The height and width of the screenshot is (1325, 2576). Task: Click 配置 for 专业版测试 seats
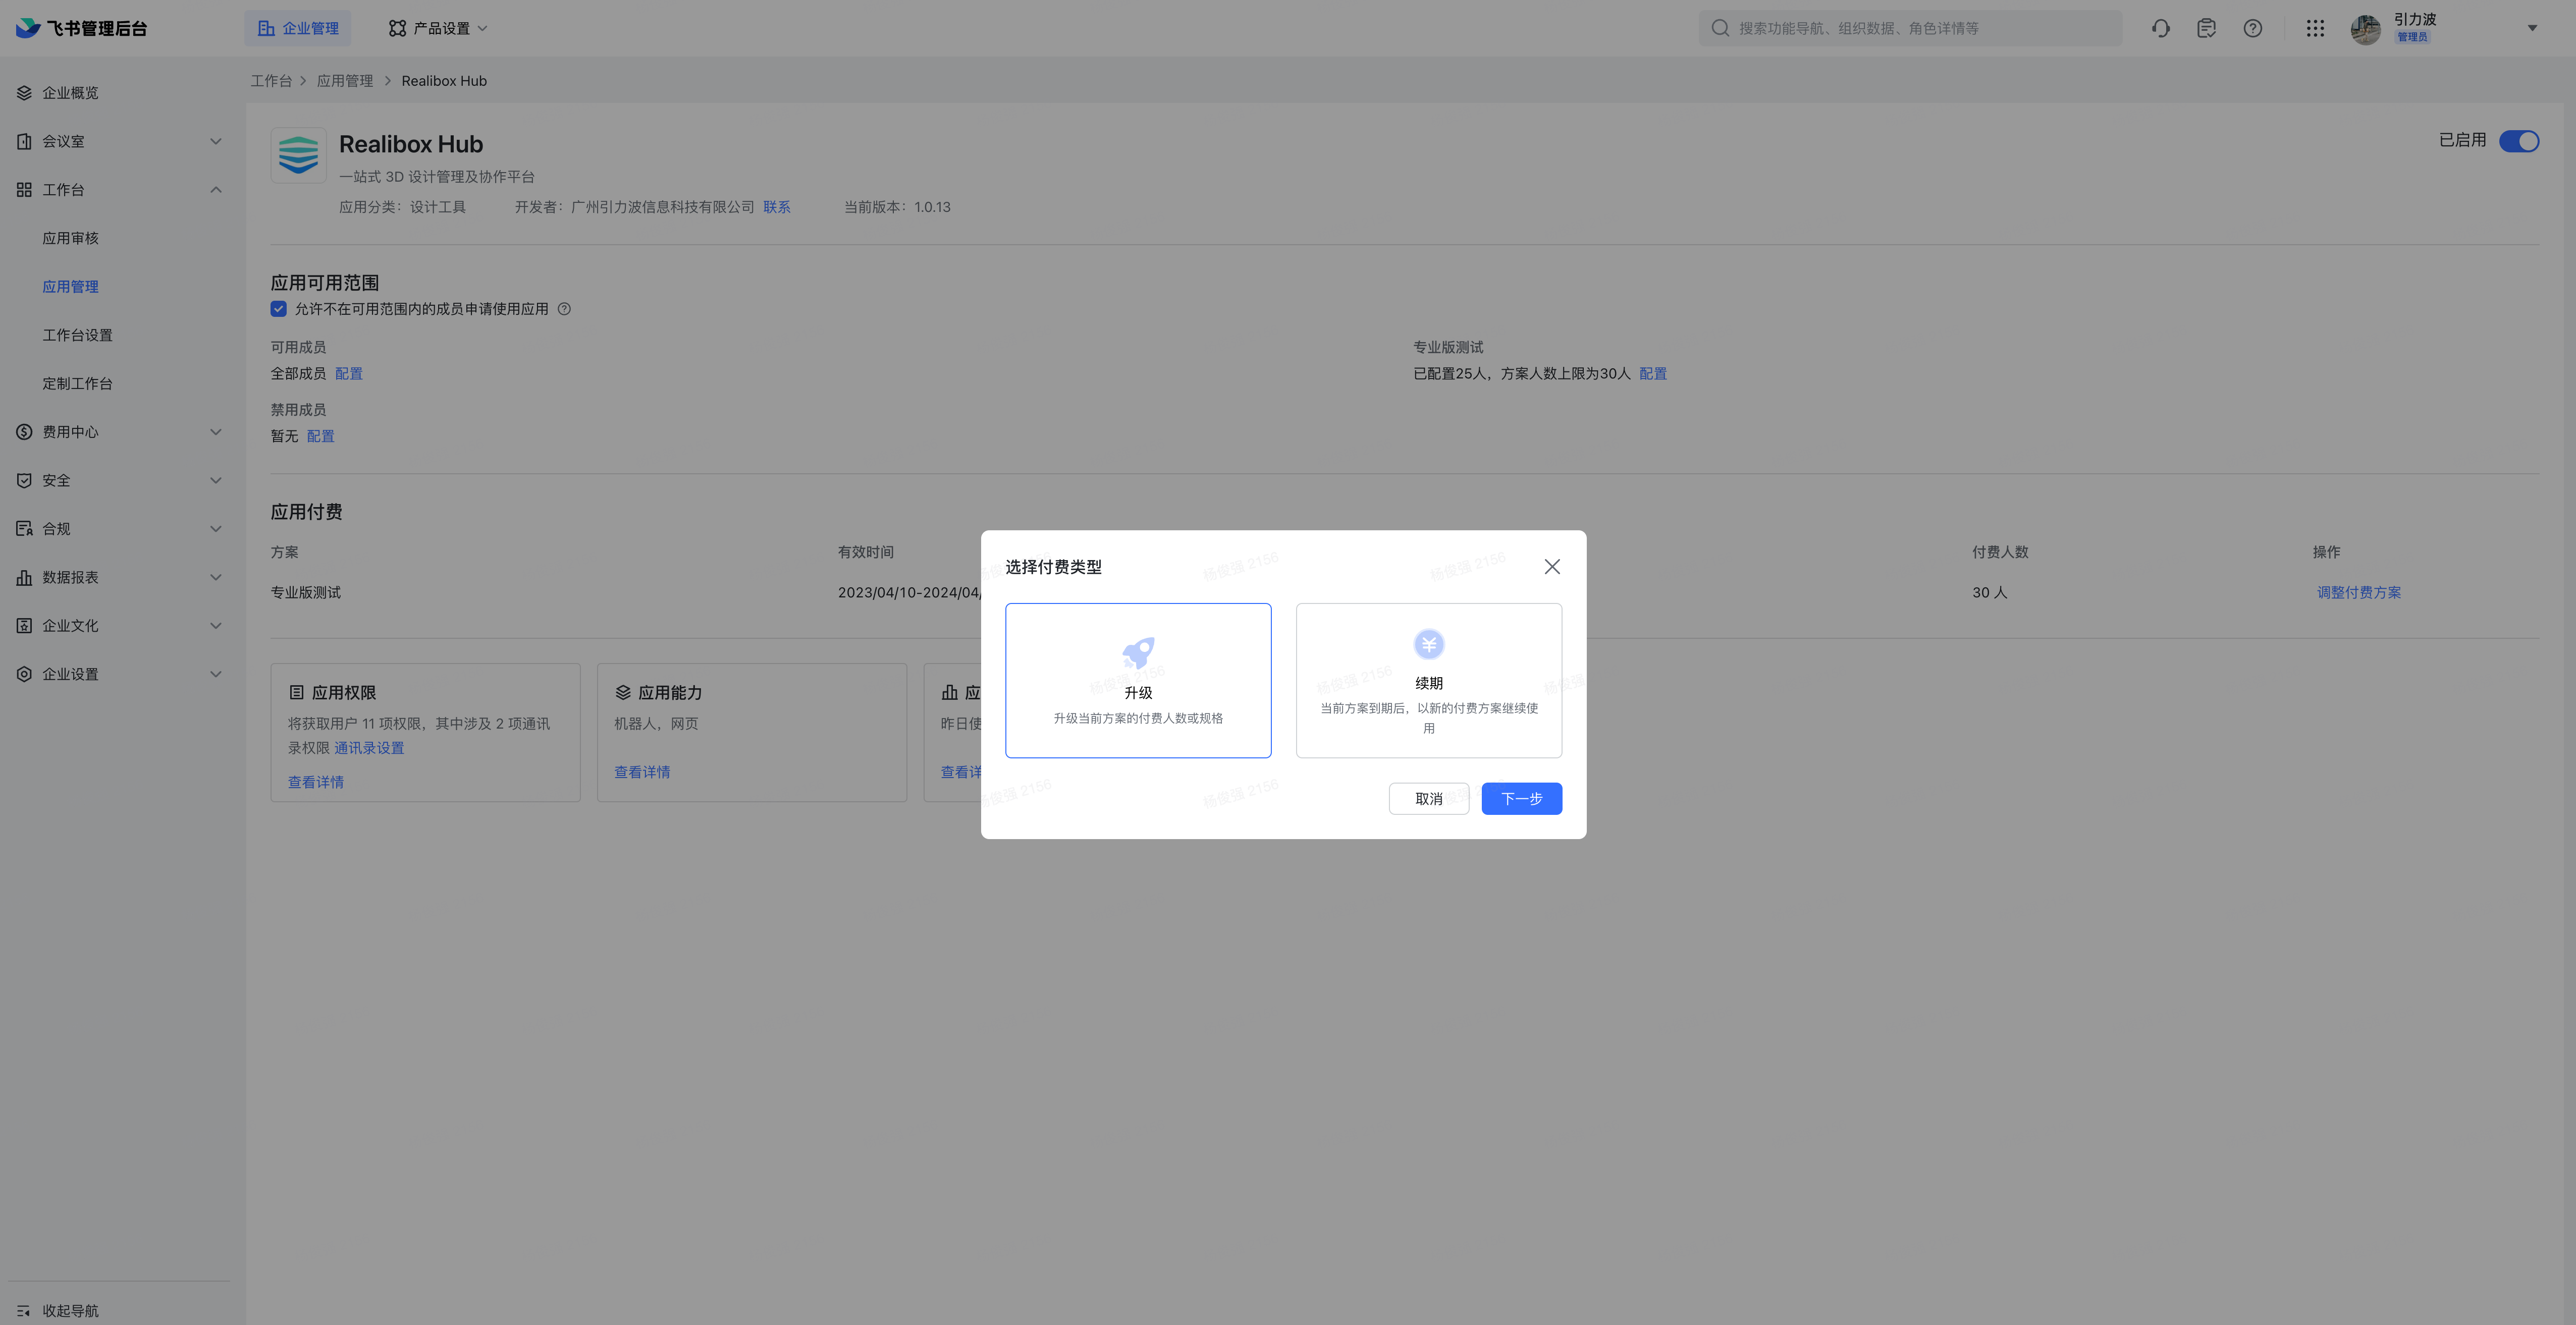pyautogui.click(x=1652, y=373)
